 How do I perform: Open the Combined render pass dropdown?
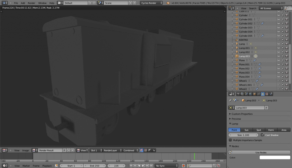[x=130, y=150]
